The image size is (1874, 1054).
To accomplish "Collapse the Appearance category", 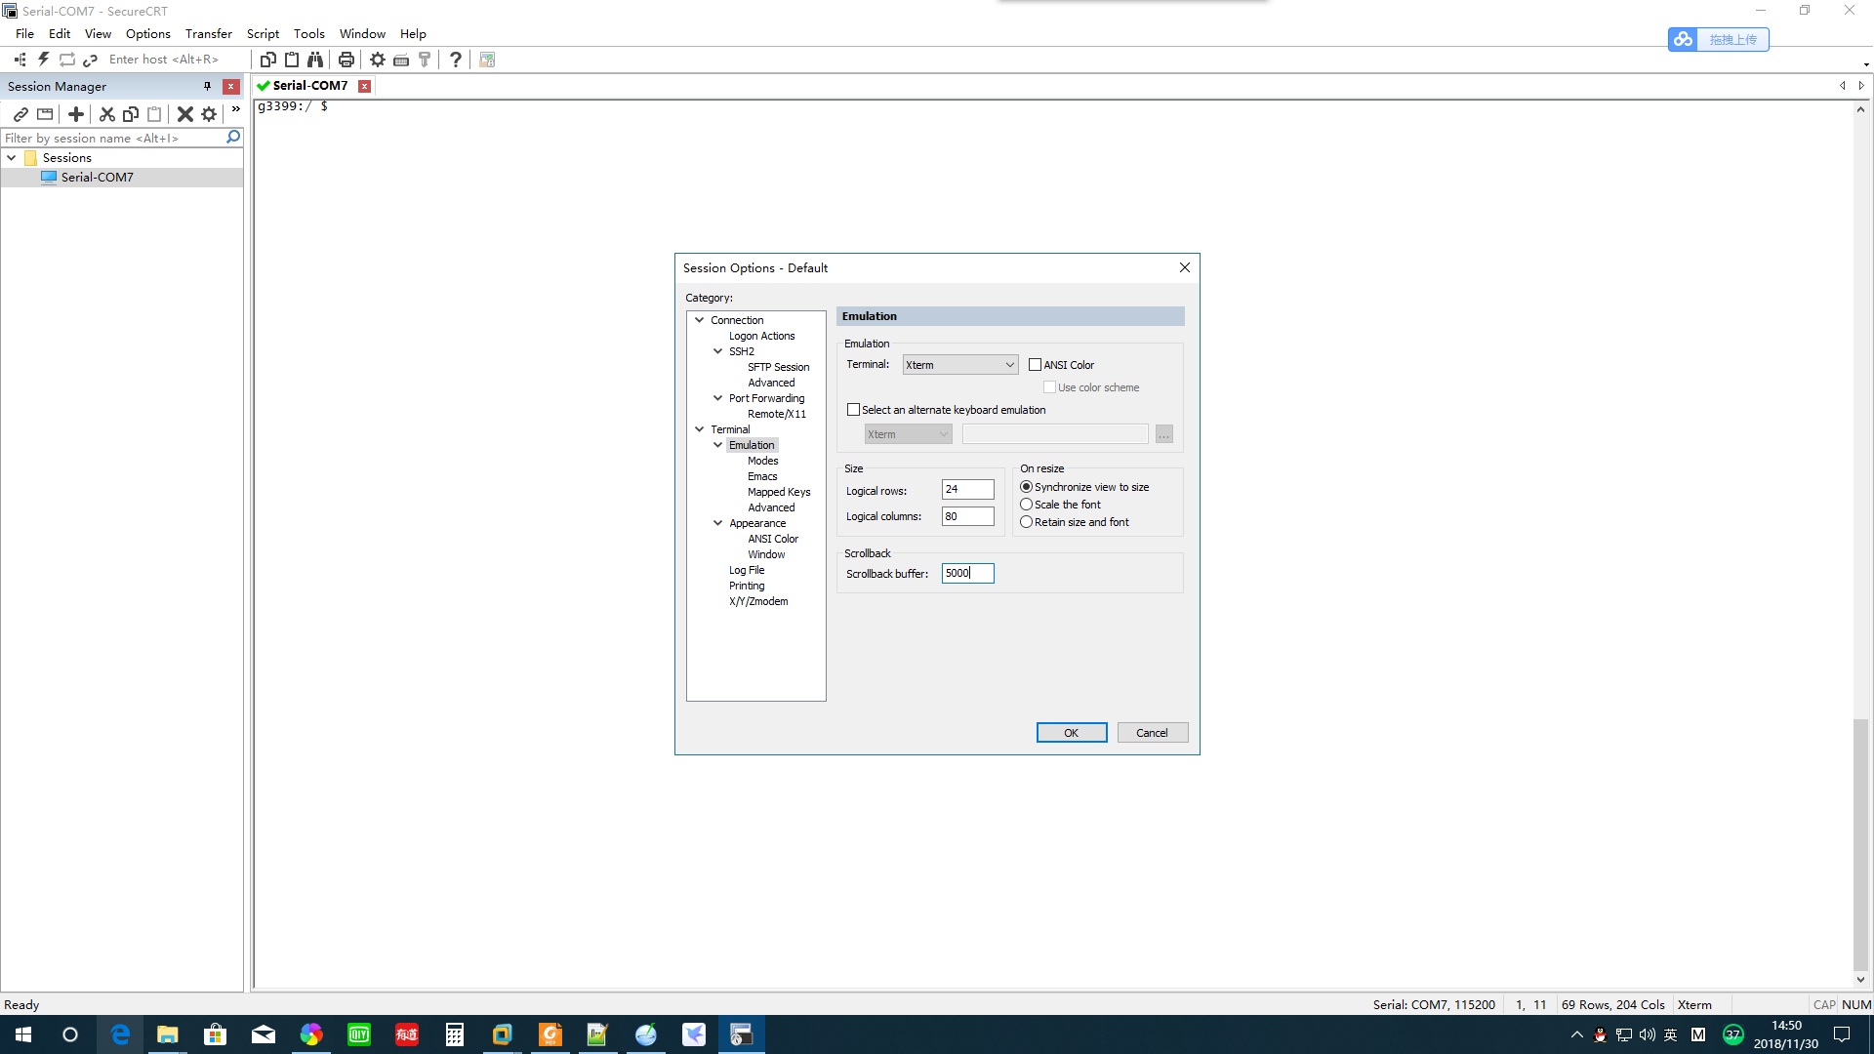I will (x=718, y=523).
